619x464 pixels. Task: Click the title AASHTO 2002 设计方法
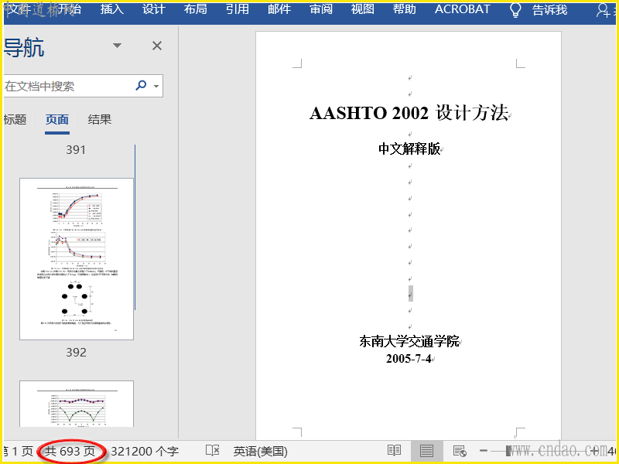tap(409, 113)
